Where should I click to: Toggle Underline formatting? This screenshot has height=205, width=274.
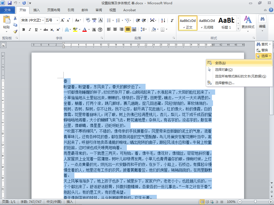pos(36,30)
